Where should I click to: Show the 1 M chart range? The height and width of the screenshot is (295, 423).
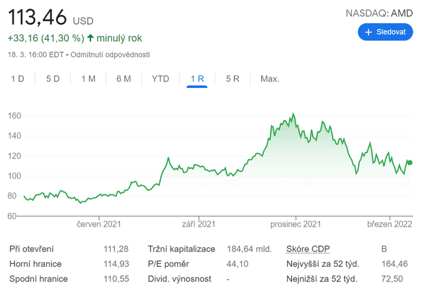(x=89, y=79)
